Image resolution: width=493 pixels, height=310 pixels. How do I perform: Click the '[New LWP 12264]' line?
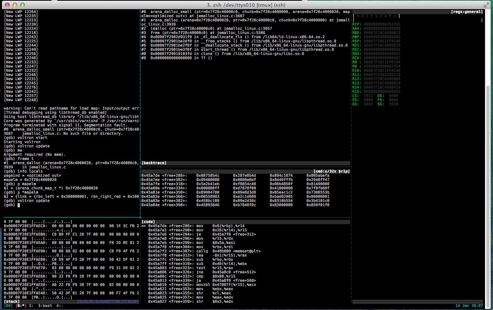coord(21,12)
